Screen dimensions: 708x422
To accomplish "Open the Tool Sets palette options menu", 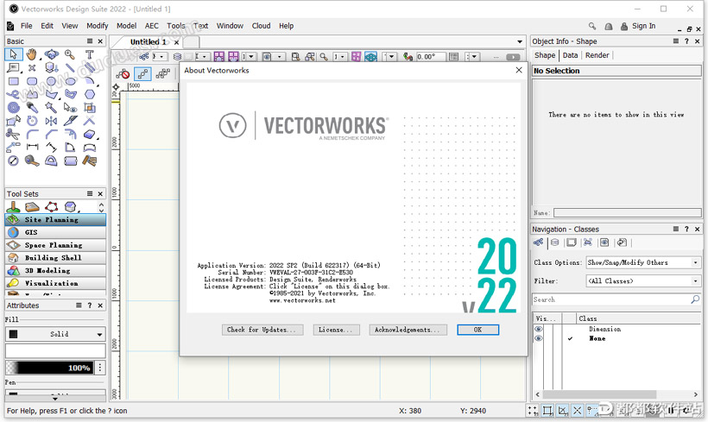I will [90, 193].
